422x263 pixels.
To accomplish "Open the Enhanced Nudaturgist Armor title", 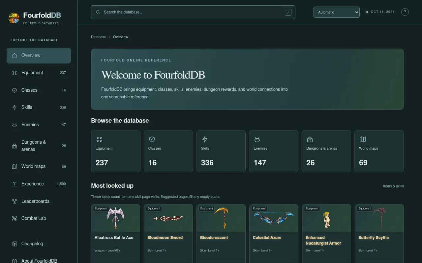I will pyautogui.click(x=323, y=240).
